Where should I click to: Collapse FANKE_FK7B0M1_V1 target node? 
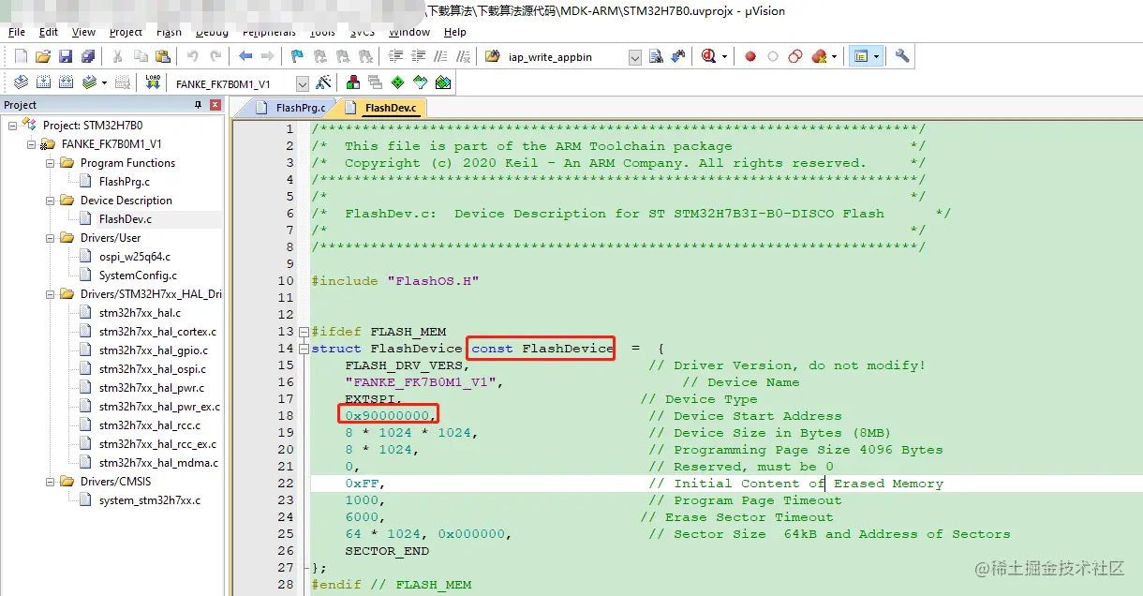(x=32, y=144)
